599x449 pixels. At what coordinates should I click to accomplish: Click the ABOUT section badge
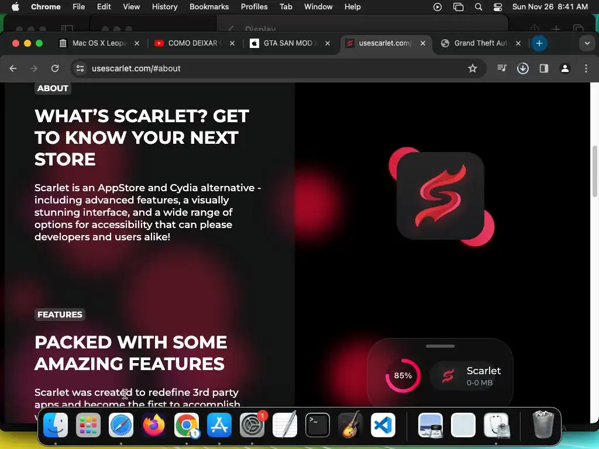tap(53, 88)
